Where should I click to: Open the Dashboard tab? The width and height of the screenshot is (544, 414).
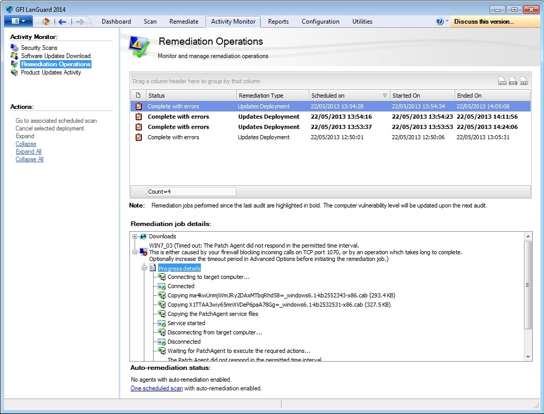[x=116, y=22]
